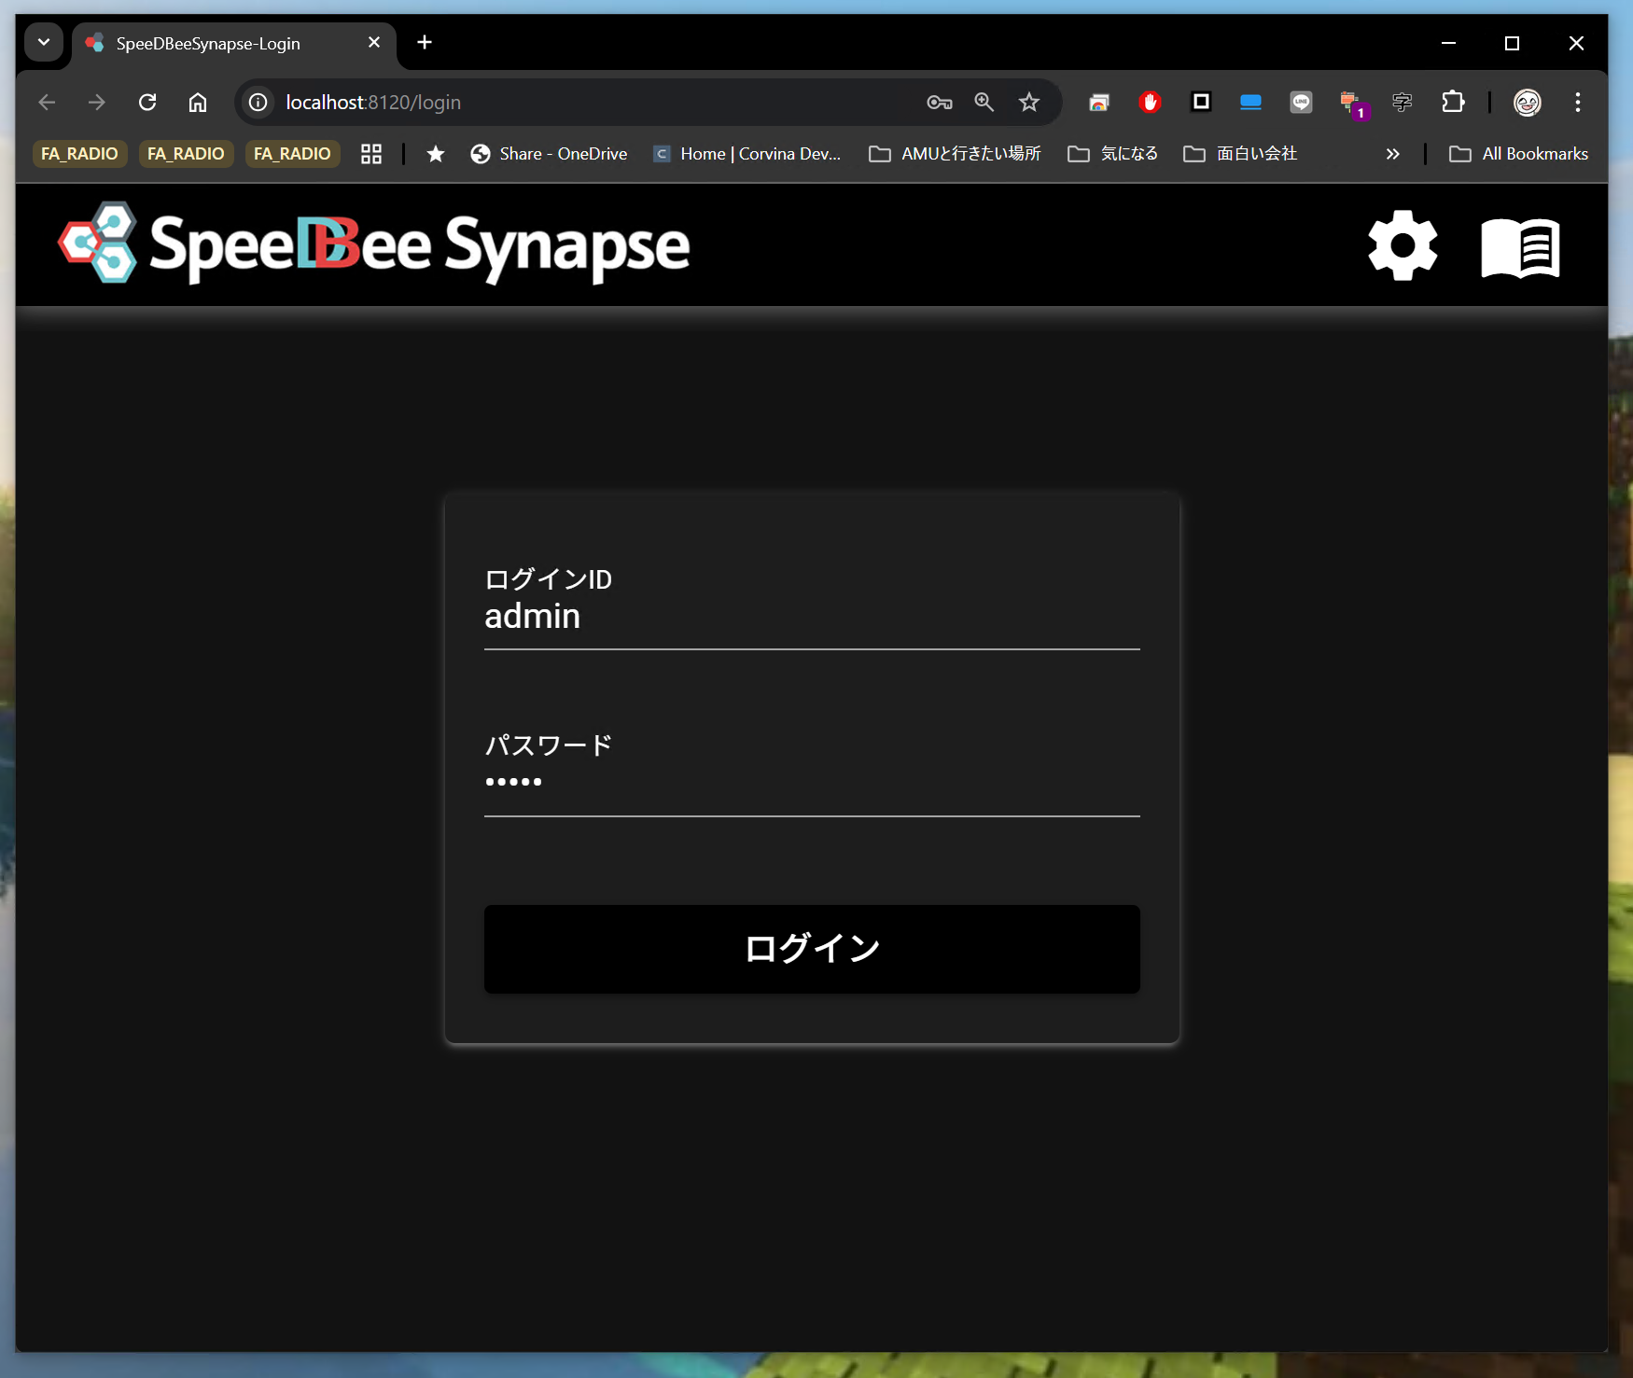Click the zoom magnifier icon in address bar
Viewport: 1633px width, 1378px height.
tap(984, 103)
